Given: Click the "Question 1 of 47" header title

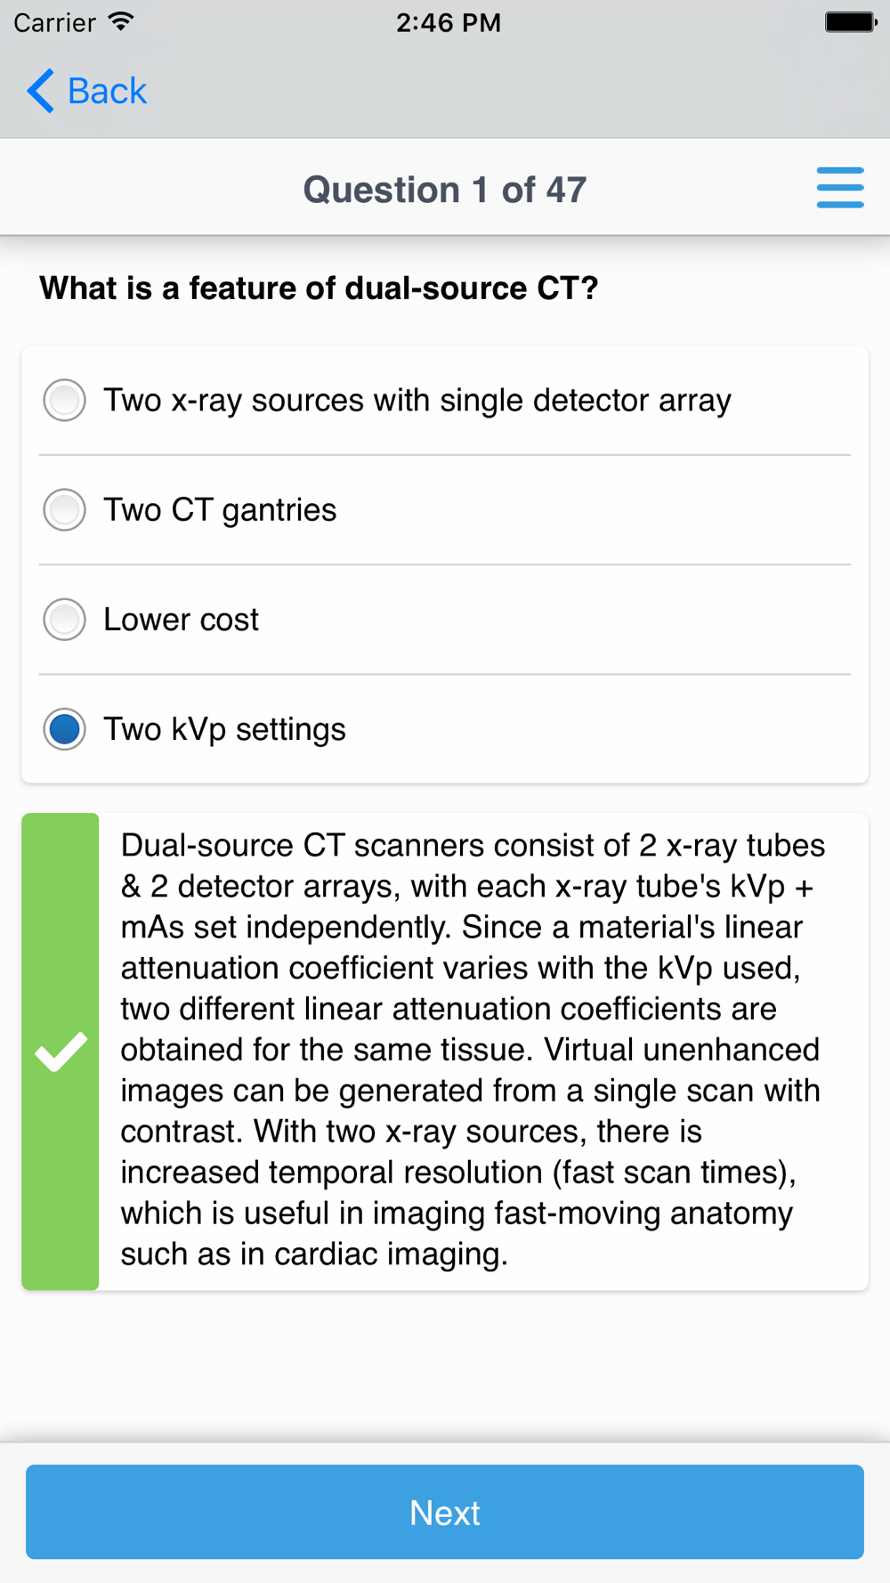Looking at the screenshot, I should click(444, 190).
